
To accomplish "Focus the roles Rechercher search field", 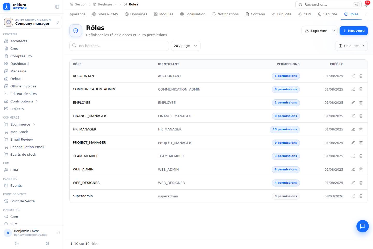I will (x=119, y=46).
